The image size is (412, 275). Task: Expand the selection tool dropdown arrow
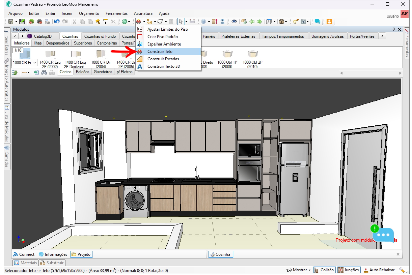pyautogui.click(x=186, y=22)
